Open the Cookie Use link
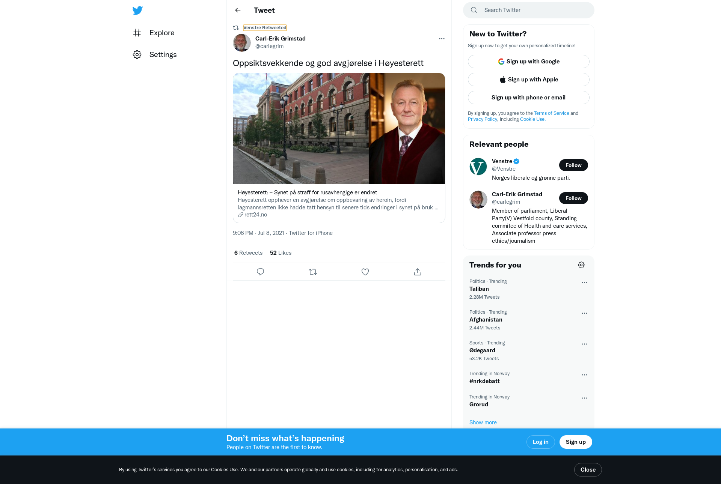The height and width of the screenshot is (484, 721). tap(532, 119)
